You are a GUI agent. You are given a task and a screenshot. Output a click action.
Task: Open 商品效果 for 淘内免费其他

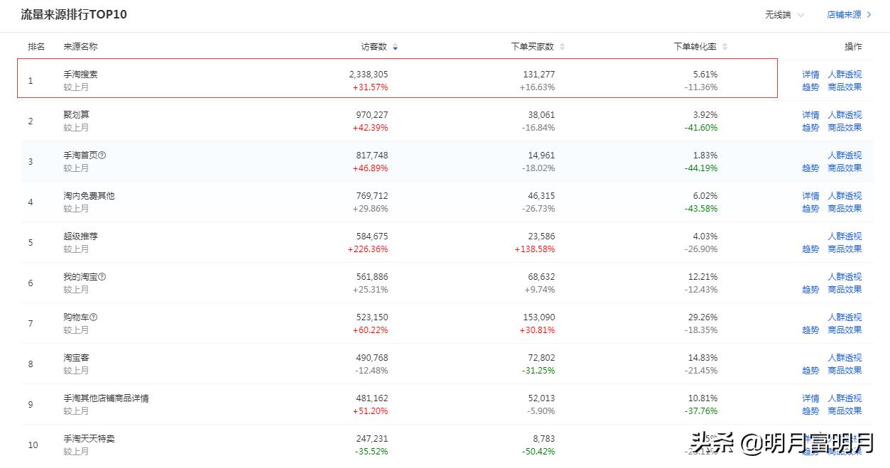845,209
